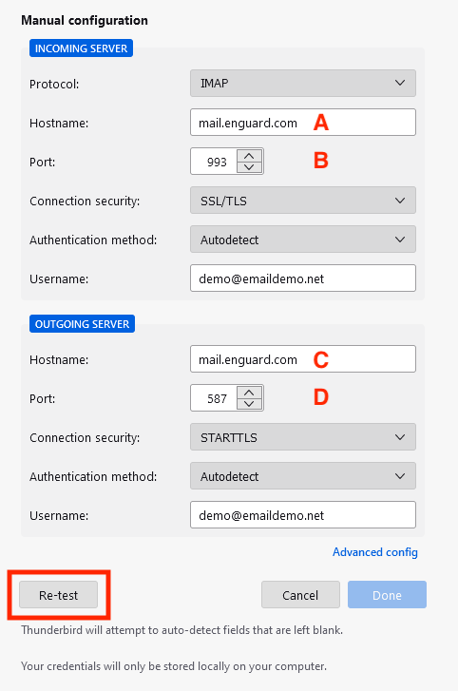Expand incoming Authentication method Autodetect dropdown
This screenshot has width=458, height=691.
click(303, 240)
